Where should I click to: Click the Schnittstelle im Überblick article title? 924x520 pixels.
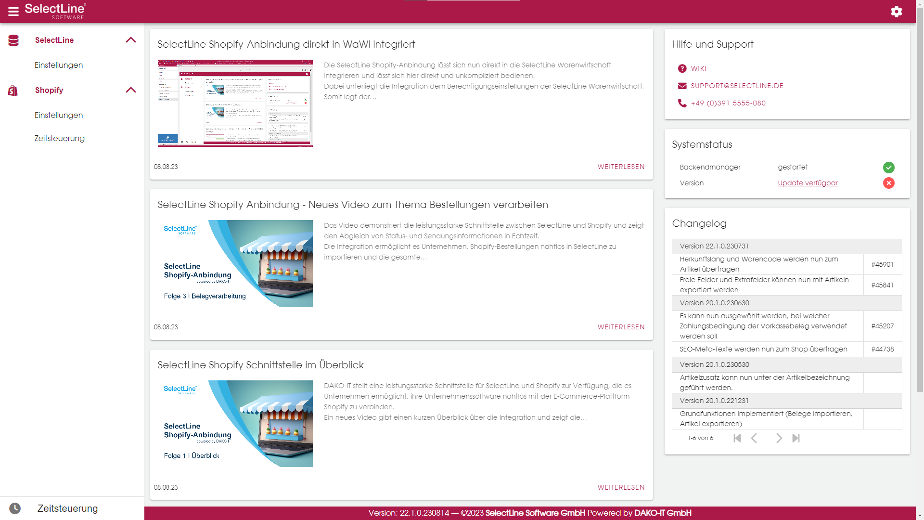260,365
